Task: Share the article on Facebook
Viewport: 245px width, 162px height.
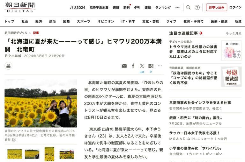Action: [133, 66]
